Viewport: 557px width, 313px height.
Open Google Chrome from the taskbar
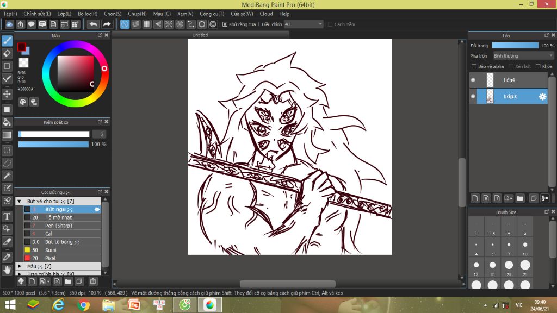click(83, 305)
